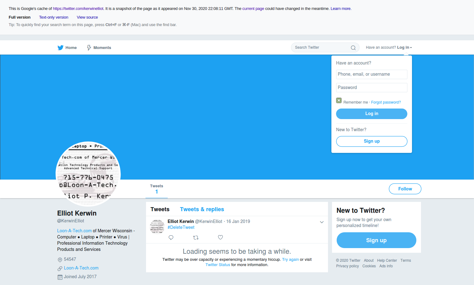Expand the tweet options chevron
The image size is (474, 285).
[322, 222]
